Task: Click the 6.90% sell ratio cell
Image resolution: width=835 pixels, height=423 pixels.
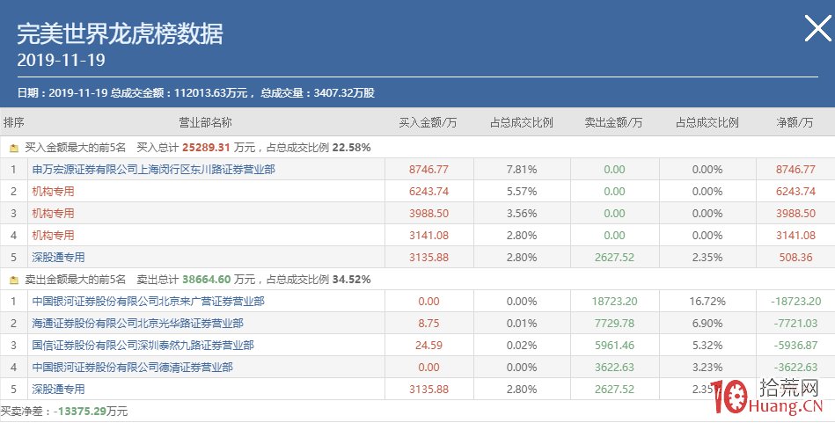Action: (707, 323)
